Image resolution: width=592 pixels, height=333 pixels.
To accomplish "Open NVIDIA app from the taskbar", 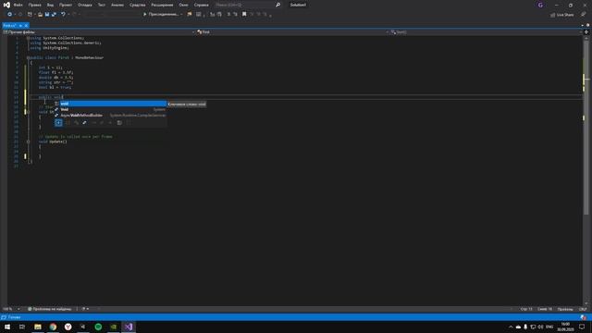I will click(x=113, y=327).
